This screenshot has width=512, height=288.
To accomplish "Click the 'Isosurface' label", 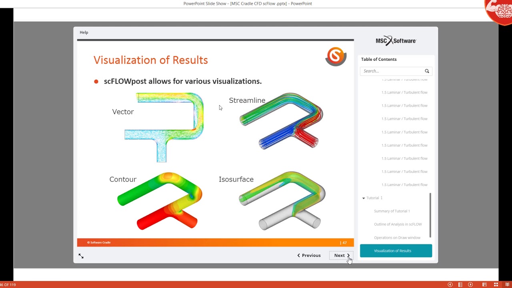I will pos(236,179).
